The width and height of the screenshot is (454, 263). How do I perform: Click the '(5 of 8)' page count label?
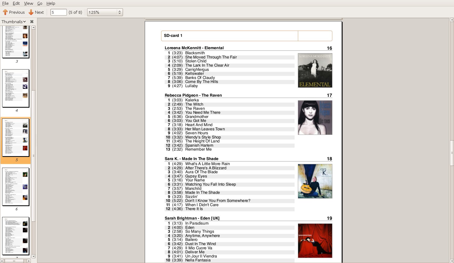pos(75,12)
